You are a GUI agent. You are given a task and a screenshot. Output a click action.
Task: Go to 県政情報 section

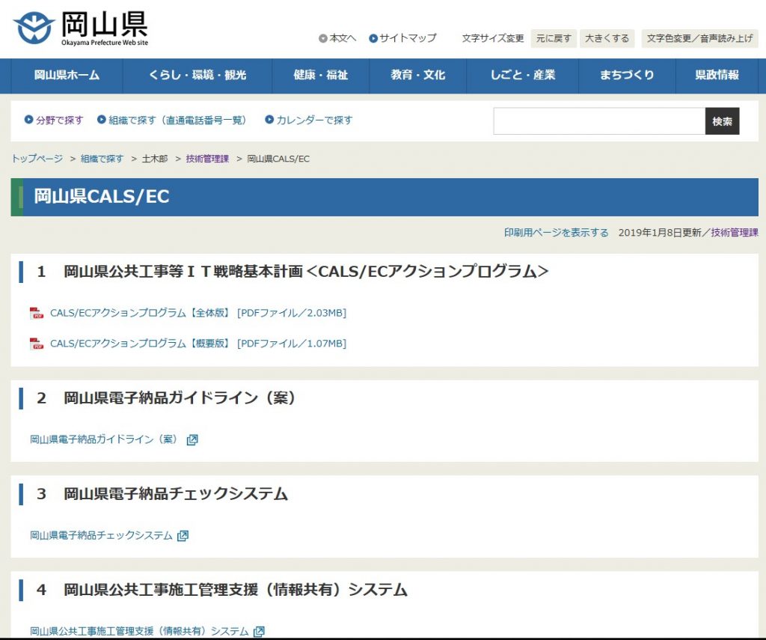point(717,75)
